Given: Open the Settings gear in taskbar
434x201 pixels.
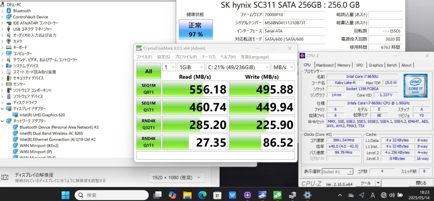Looking at the screenshot, I should (308, 195).
